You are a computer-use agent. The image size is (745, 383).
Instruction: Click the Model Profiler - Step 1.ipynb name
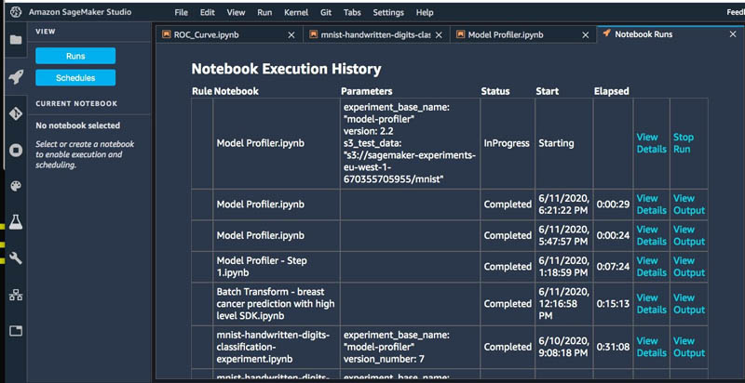[262, 267]
